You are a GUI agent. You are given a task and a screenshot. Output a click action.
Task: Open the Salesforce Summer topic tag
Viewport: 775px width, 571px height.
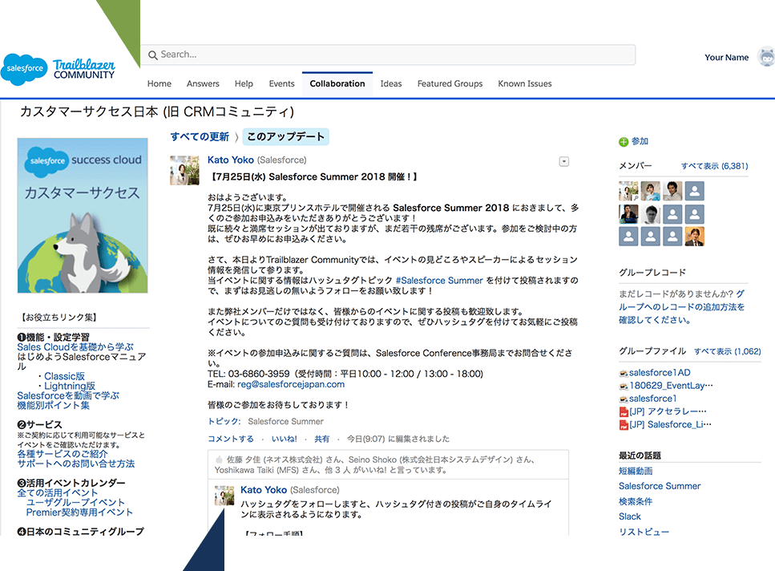[285, 421]
